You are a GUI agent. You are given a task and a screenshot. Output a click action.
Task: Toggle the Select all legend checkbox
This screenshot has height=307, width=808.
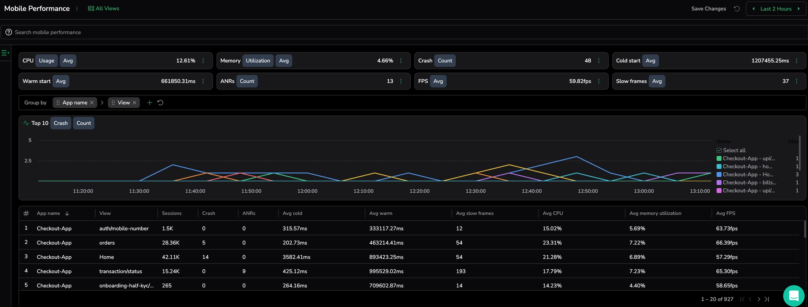719,151
